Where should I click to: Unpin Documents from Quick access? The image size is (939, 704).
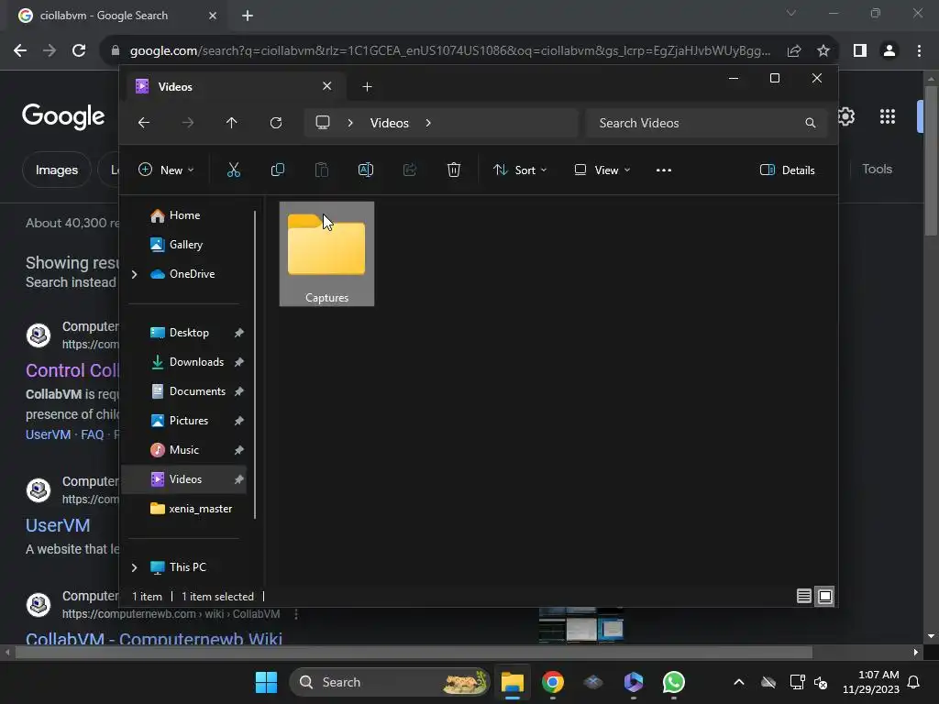click(239, 391)
